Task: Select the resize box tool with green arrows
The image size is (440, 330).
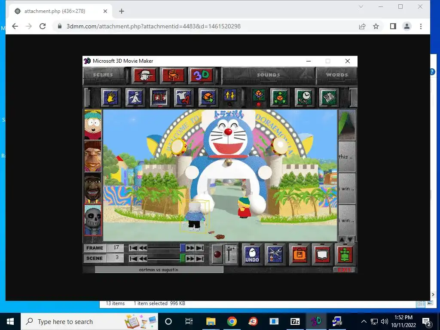Action: [280, 97]
